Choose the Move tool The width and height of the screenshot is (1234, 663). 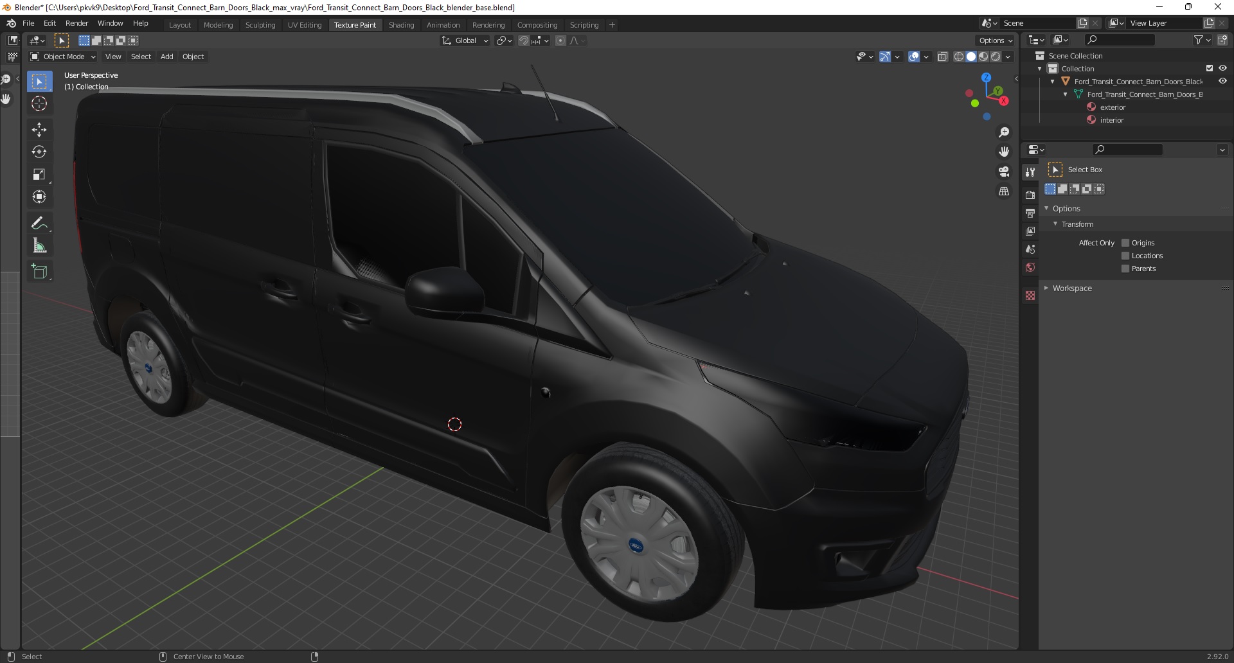39,130
